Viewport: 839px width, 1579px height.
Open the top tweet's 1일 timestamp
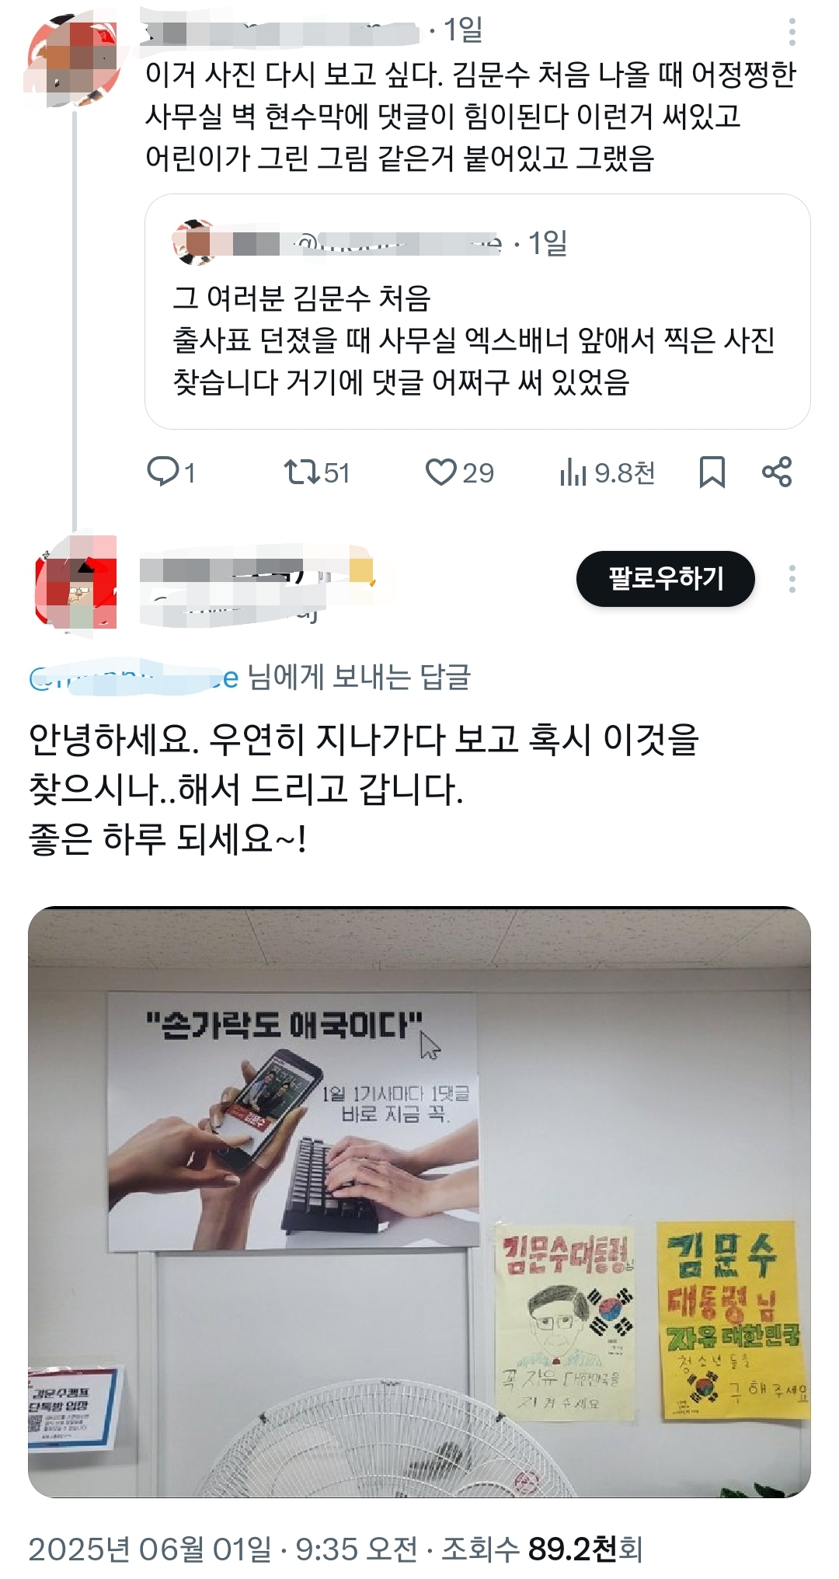pyautogui.click(x=463, y=30)
